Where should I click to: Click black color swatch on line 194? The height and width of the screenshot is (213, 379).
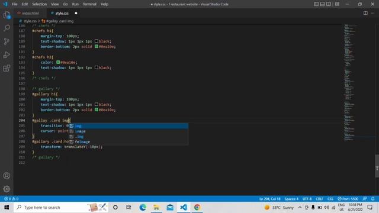pyautogui.click(x=96, y=67)
